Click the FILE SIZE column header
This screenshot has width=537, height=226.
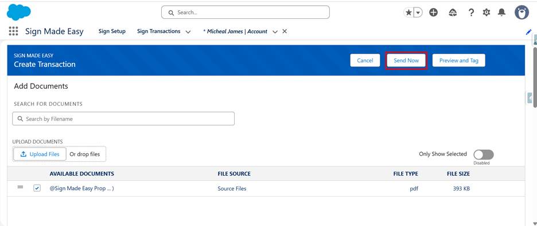(458, 174)
